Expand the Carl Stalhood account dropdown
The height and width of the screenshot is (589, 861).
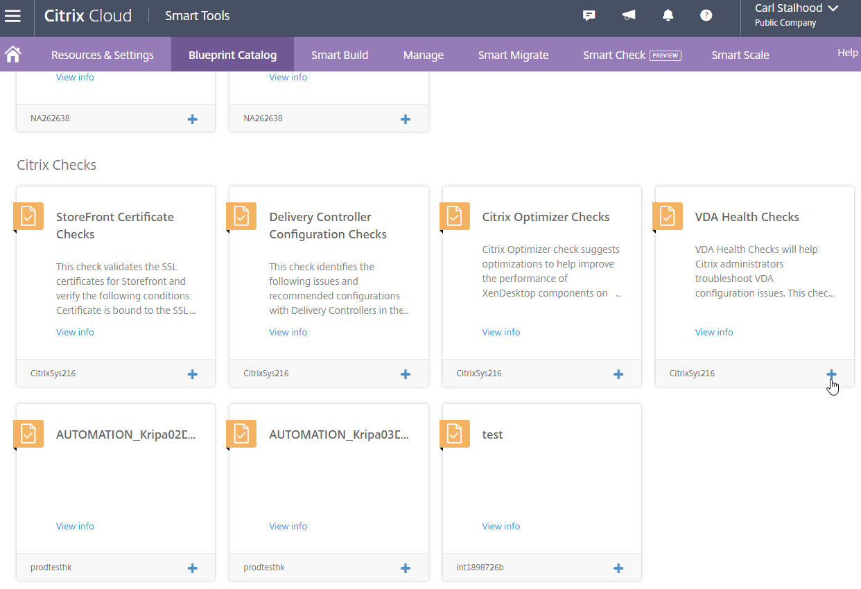[x=797, y=8]
